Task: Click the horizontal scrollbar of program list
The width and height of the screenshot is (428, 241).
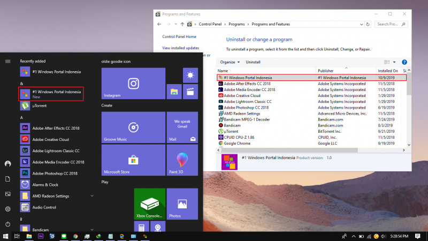Action: pyautogui.click(x=289, y=150)
